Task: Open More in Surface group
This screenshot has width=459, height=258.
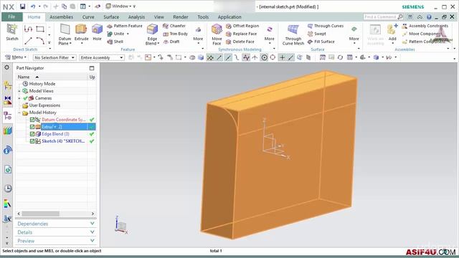Action: click(354, 34)
